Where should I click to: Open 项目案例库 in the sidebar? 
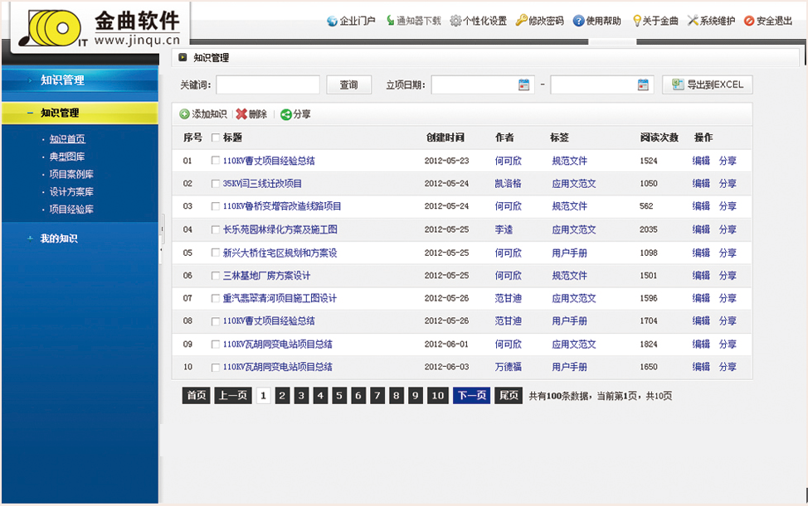tap(71, 175)
